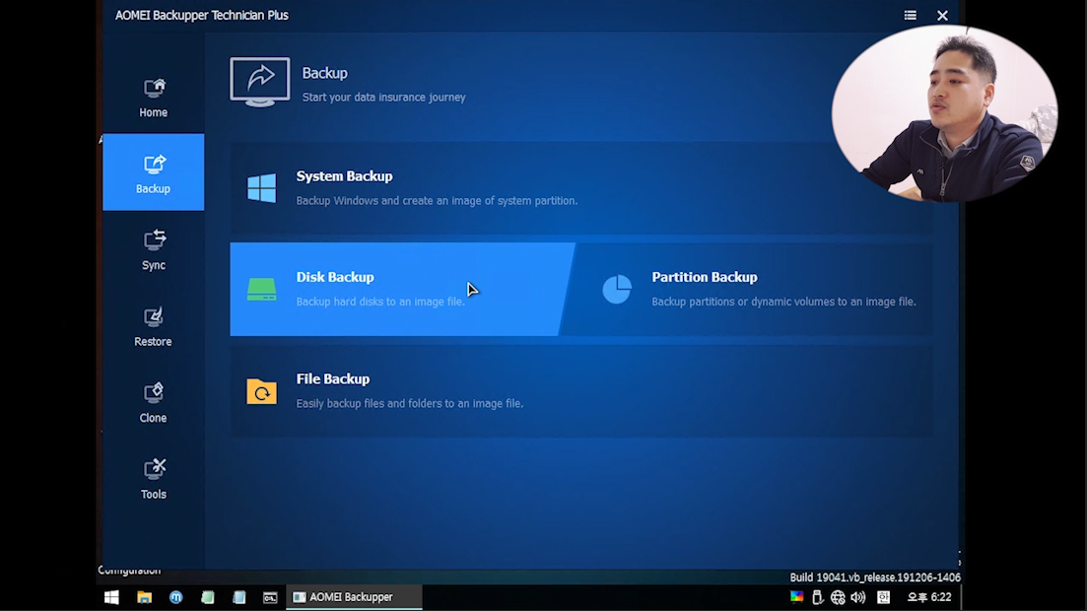This screenshot has height=611, width=1087.
Task: Click the AOMEI Backupper Technician Plus title
Action: click(202, 15)
